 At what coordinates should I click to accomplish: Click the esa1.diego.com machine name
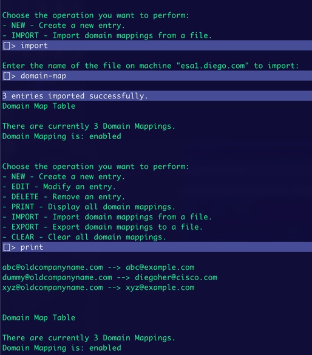(212, 66)
